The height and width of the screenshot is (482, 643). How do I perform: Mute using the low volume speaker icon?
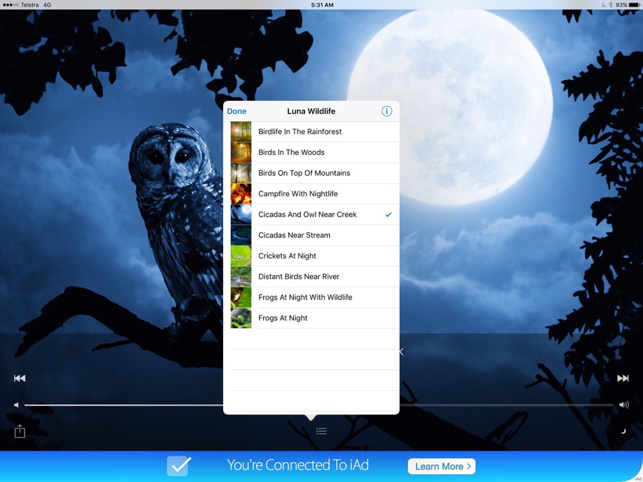[x=17, y=405]
